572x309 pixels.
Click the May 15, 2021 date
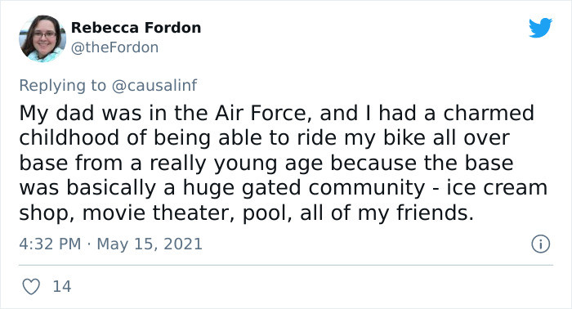[150, 244]
